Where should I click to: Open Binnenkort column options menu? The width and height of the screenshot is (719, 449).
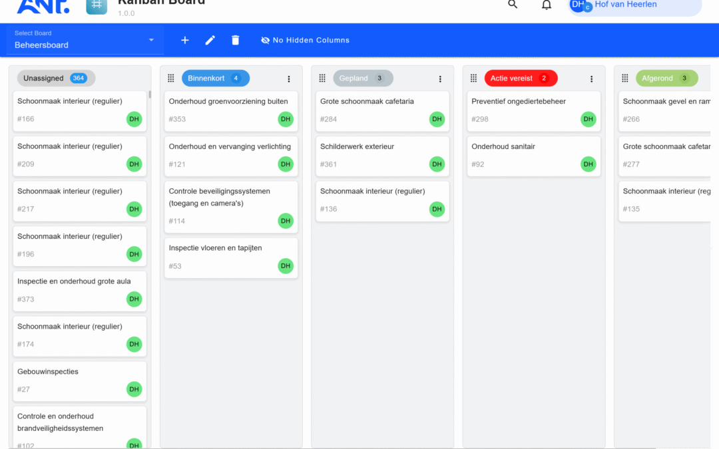pyautogui.click(x=289, y=78)
